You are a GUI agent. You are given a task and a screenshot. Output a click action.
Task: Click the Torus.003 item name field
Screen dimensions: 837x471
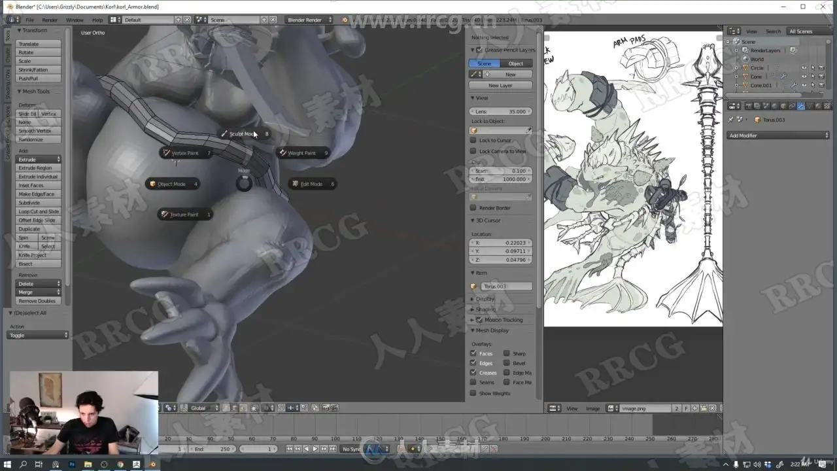(506, 287)
